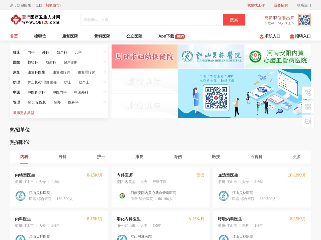Open 河南安阳内黄心脑血管医院 employer name
Viewport: 321px width, 240px height.
(153, 193)
